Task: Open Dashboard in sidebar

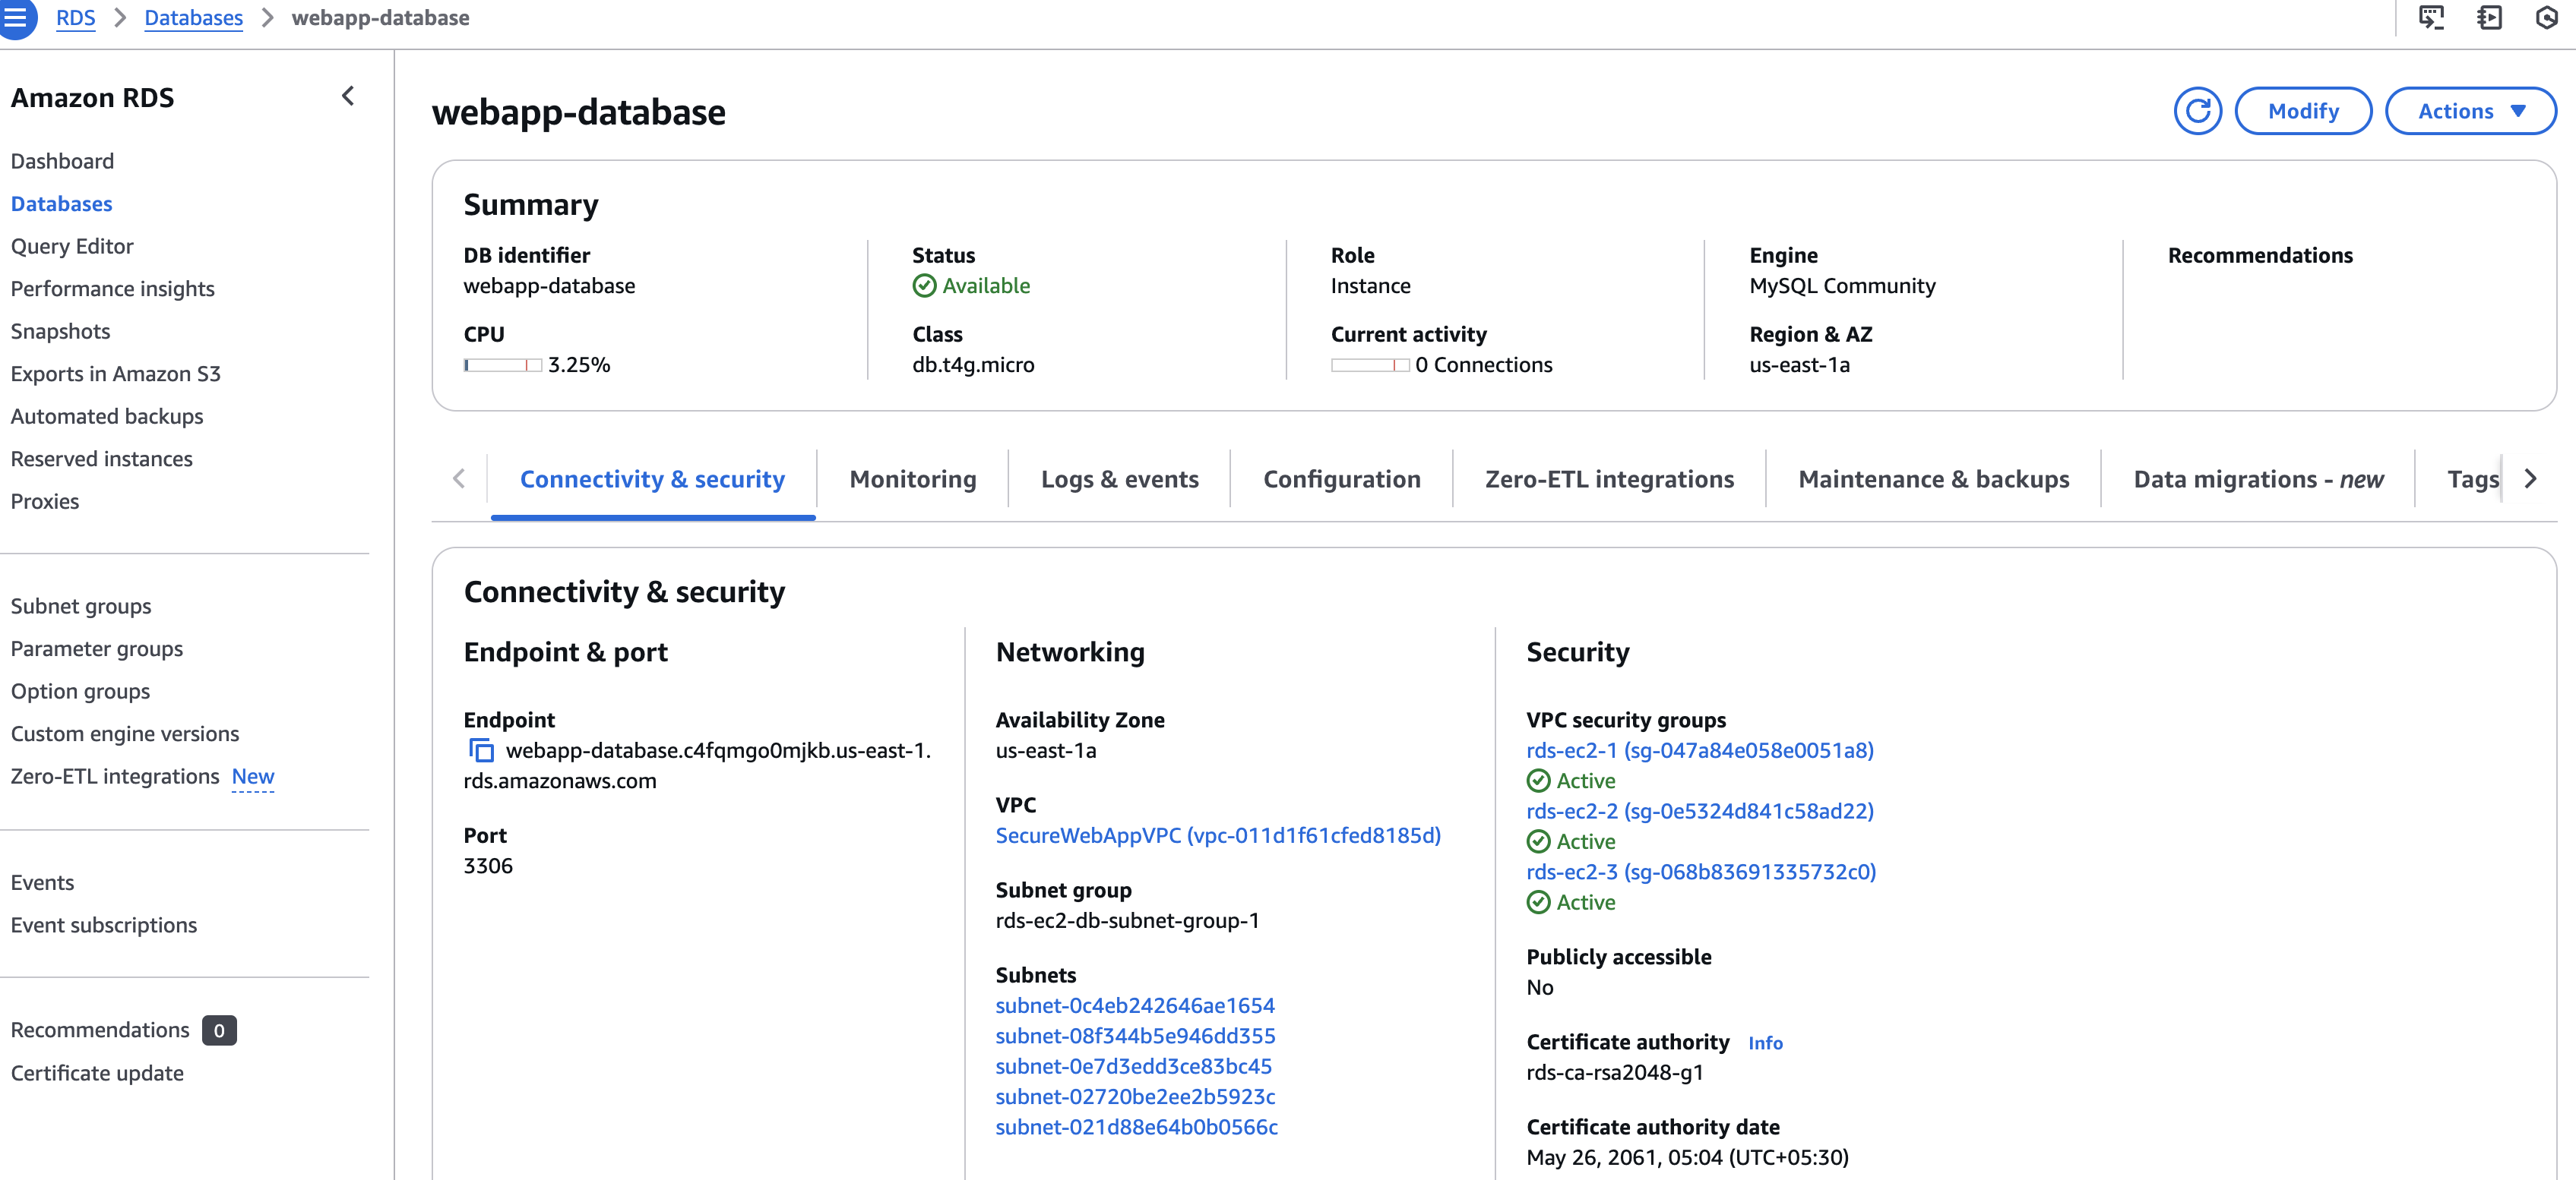Action: tap(62, 161)
